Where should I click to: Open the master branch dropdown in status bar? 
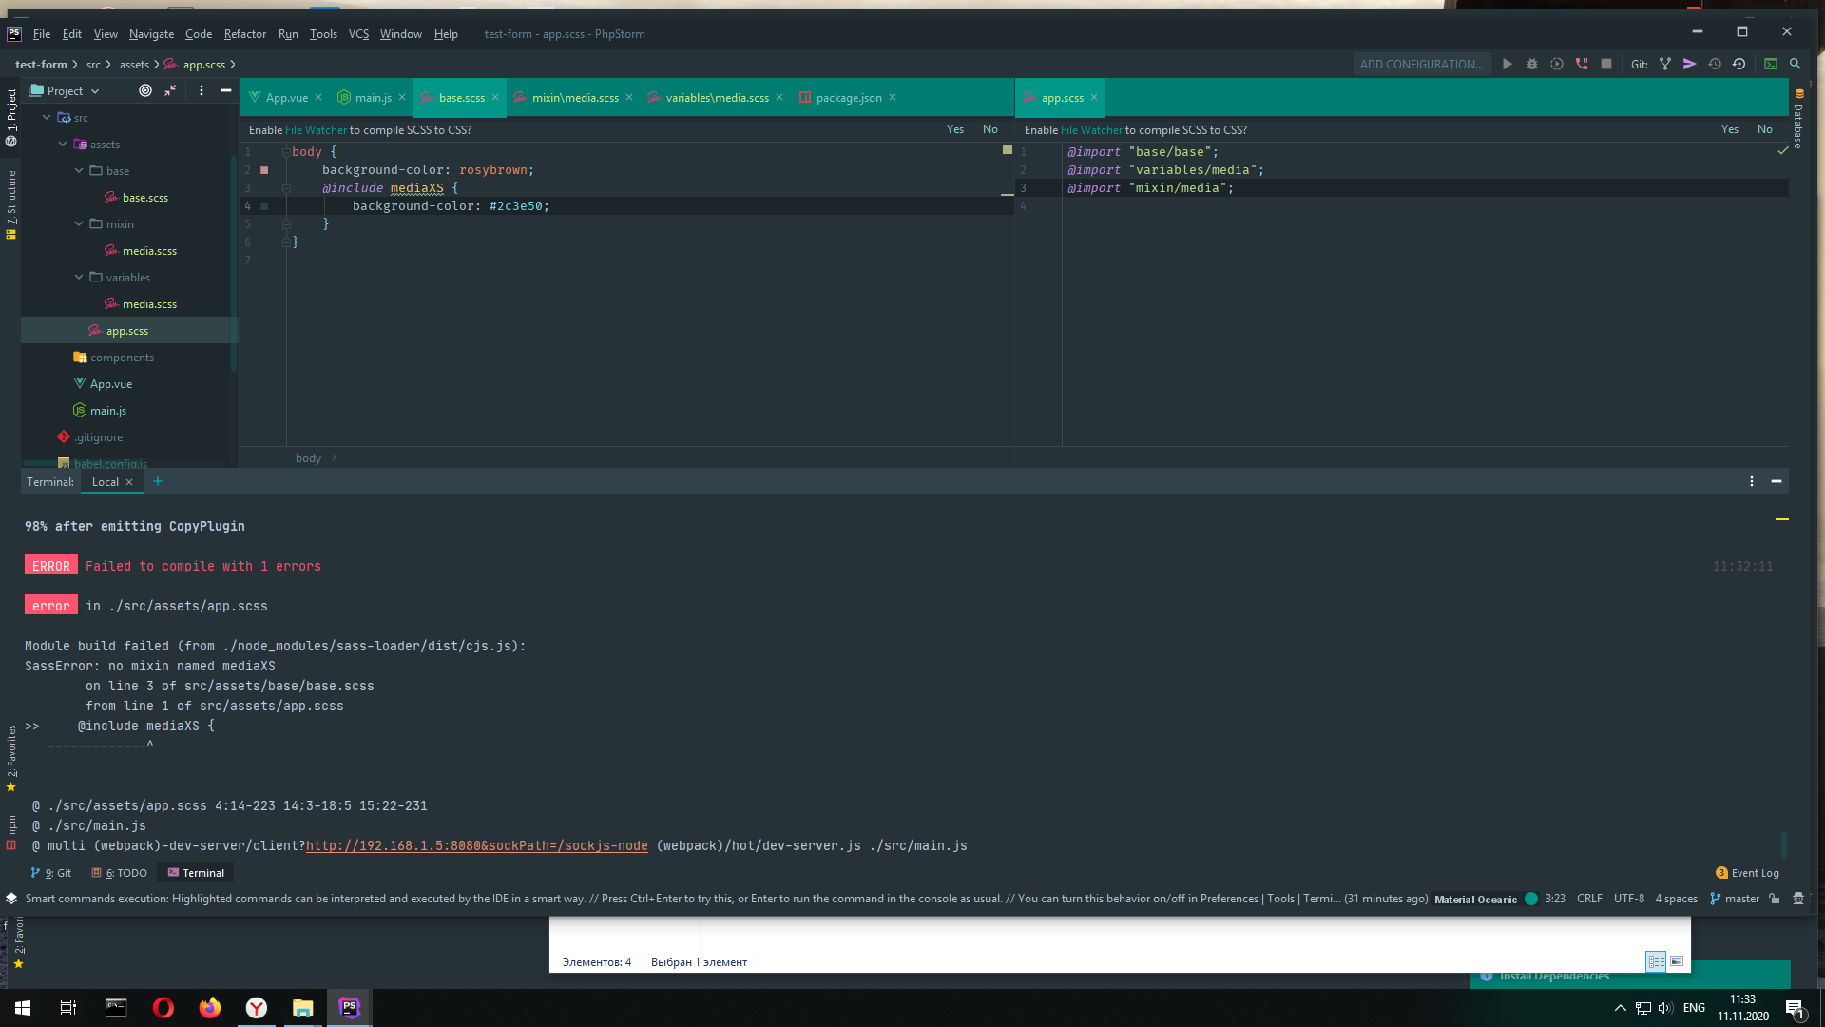(1735, 899)
